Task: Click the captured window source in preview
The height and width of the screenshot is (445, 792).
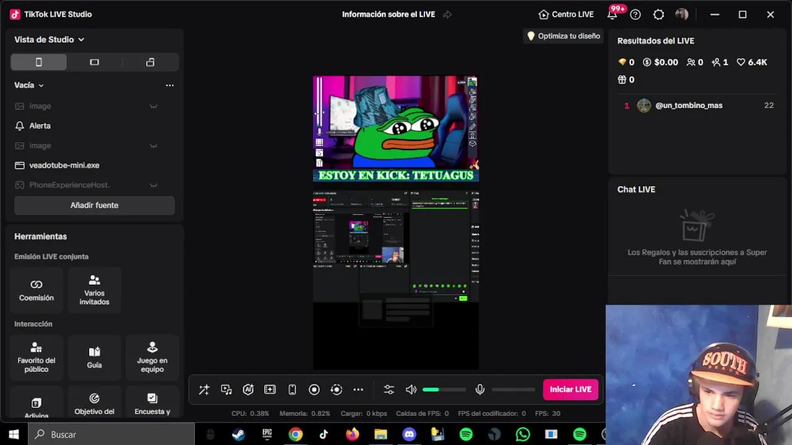Action: pos(395,247)
